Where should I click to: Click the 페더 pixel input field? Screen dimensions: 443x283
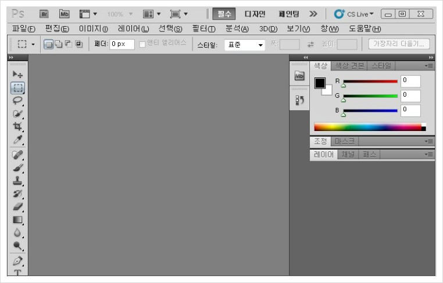122,44
